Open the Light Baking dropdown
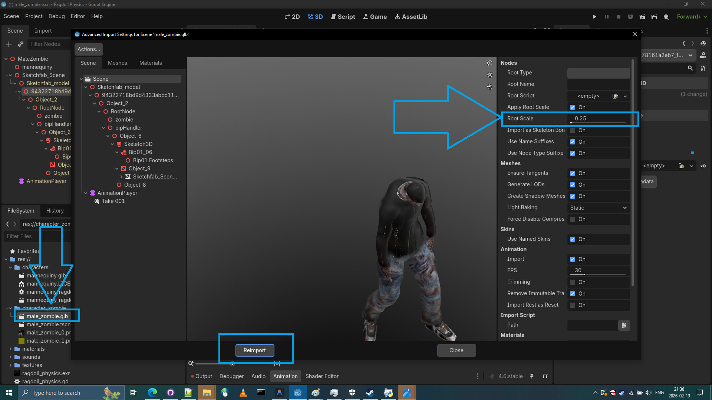The width and height of the screenshot is (712, 400). point(598,208)
